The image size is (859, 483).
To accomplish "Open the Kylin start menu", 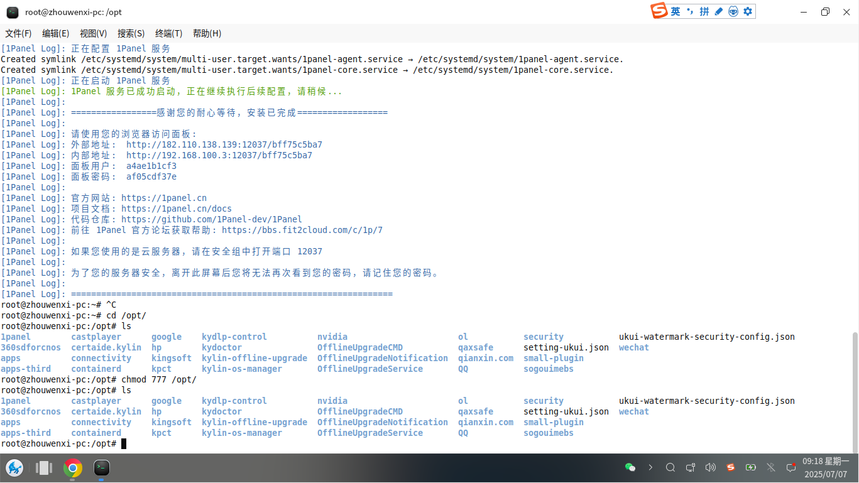I will click(x=14, y=468).
